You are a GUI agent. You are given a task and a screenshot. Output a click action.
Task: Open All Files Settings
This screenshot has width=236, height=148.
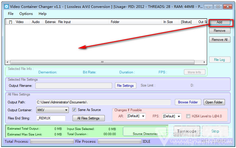89,118
